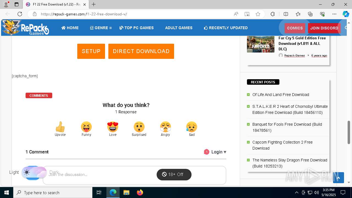Screen dimensions: 352x198
Task: React with the Love emoji
Action: (x=113, y=127)
